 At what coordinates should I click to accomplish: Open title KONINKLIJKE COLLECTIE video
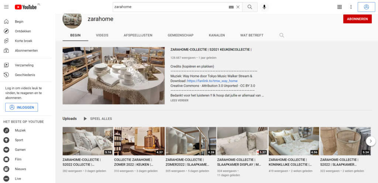click(x=290, y=162)
